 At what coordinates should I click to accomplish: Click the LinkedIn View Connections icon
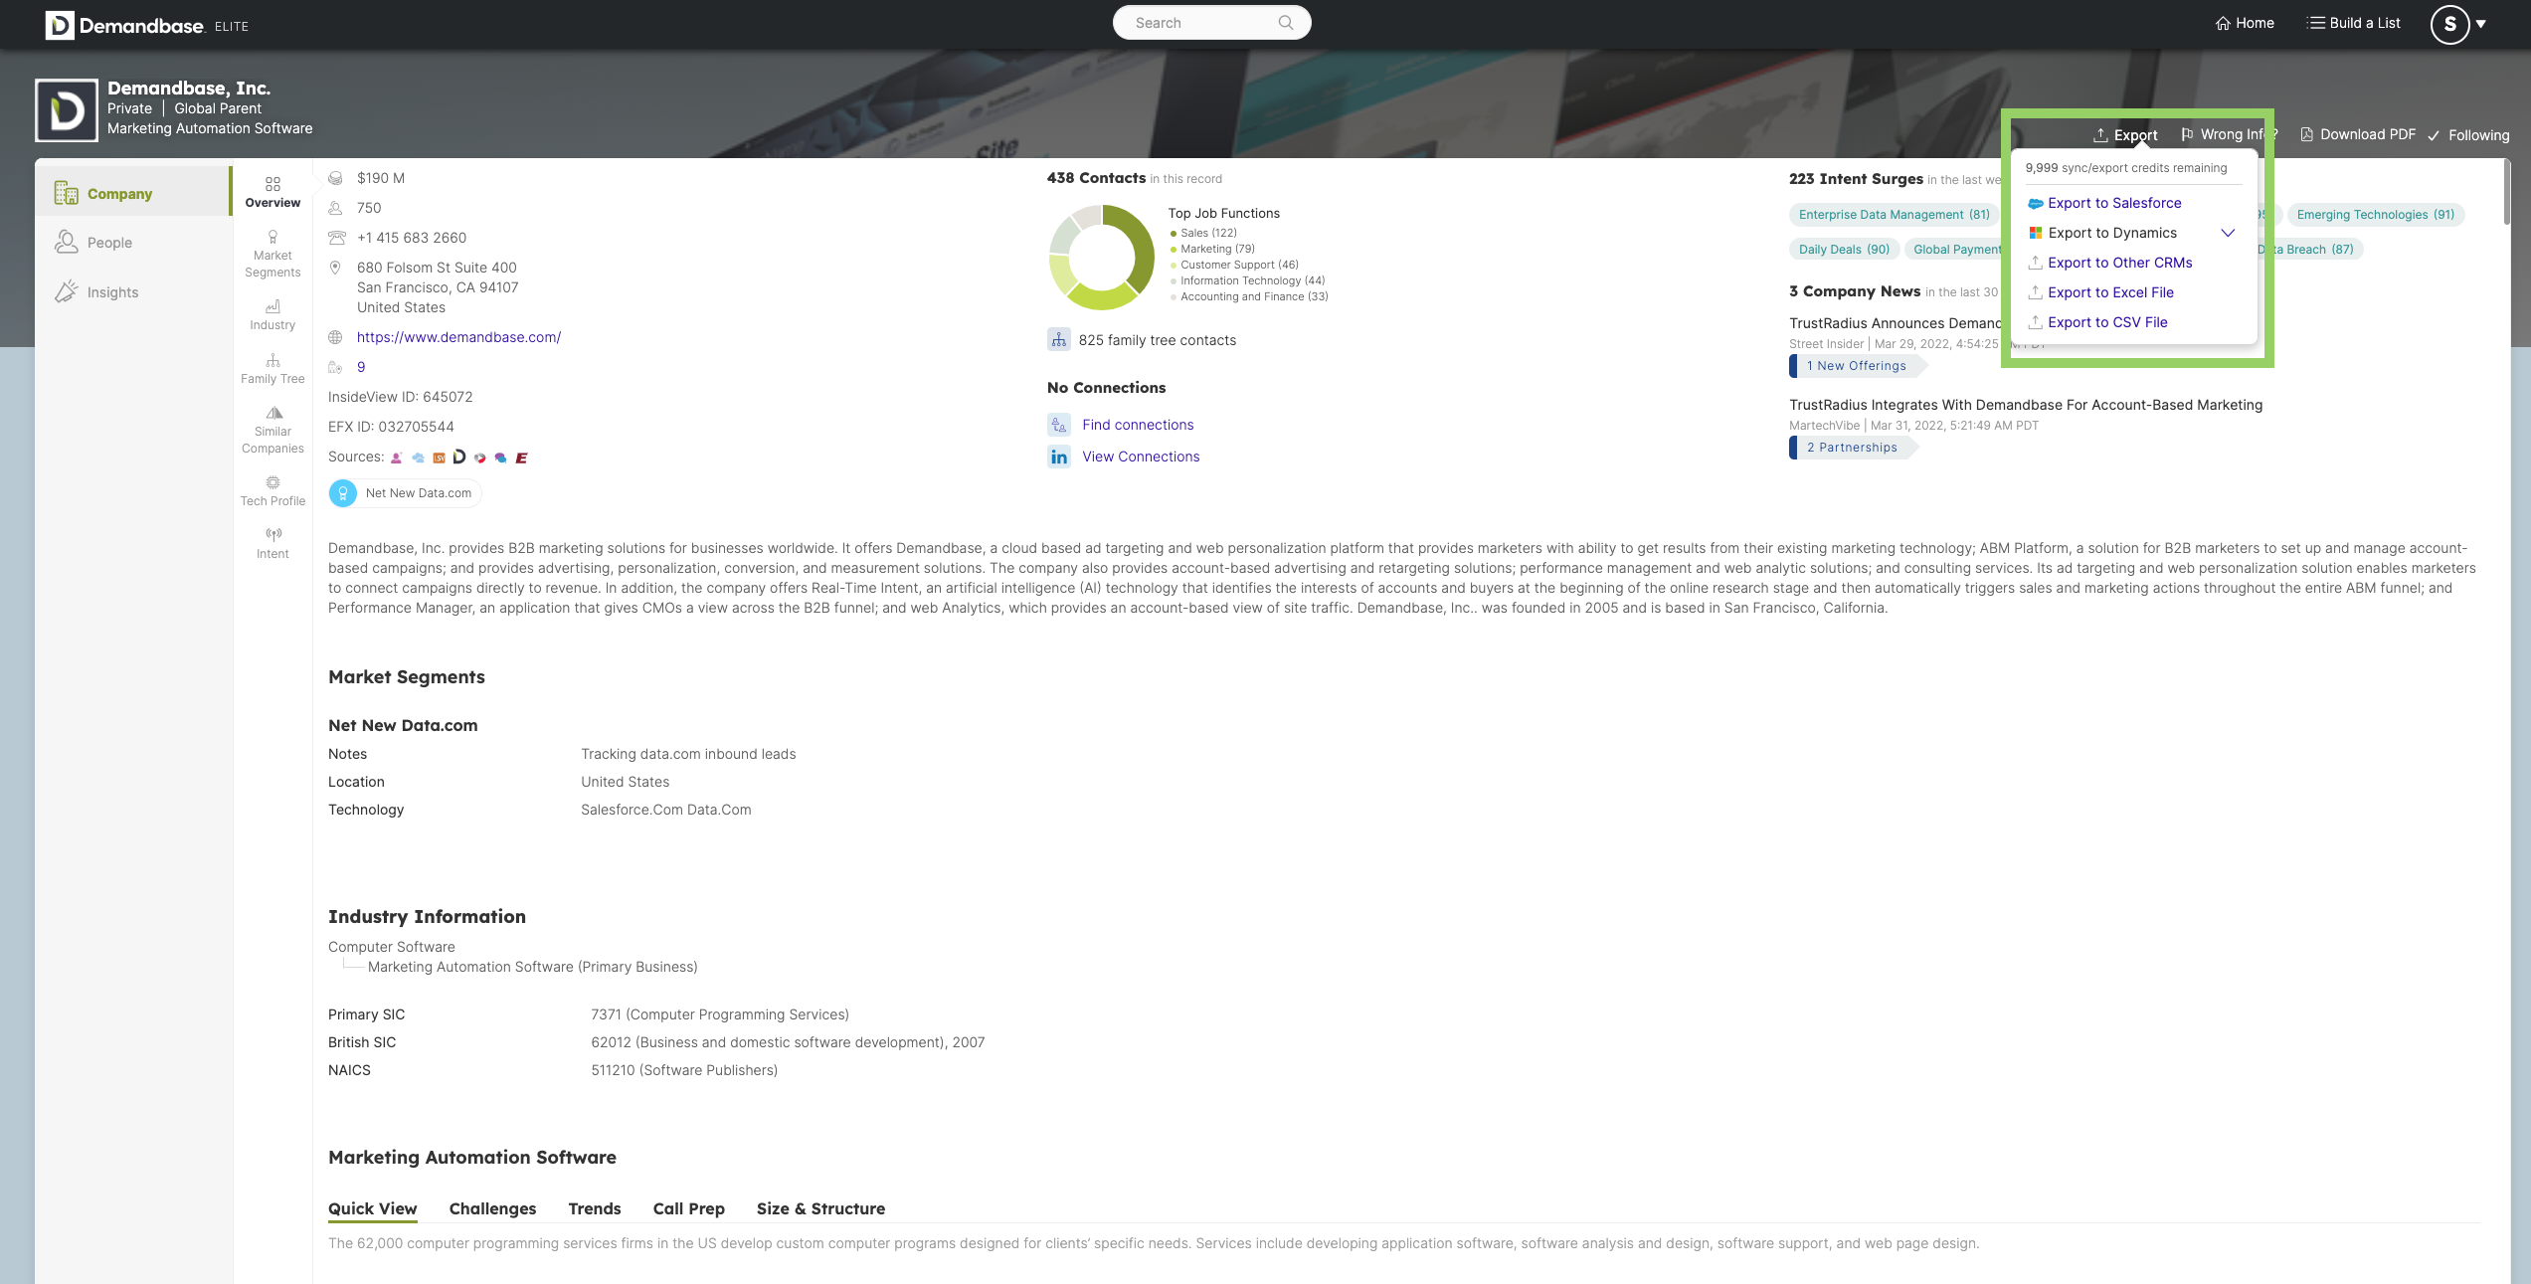click(x=1059, y=457)
